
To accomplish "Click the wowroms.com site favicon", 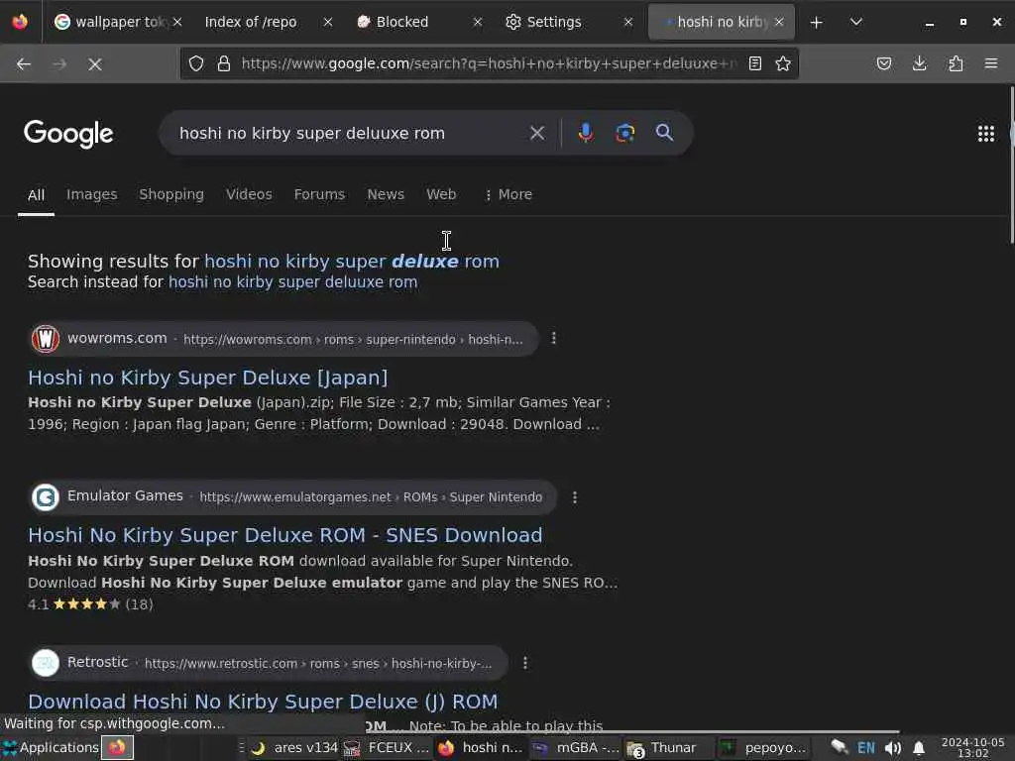I will (46, 339).
